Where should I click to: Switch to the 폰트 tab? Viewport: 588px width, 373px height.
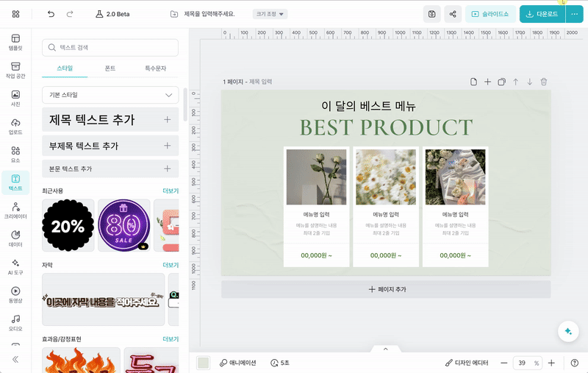pyautogui.click(x=110, y=68)
